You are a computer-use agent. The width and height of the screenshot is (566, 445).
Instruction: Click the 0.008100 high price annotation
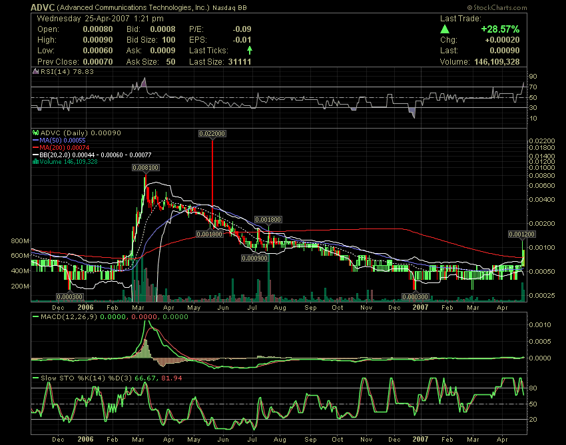(146, 168)
